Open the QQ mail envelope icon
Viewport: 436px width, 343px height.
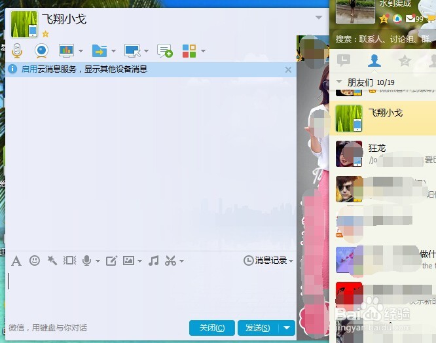tap(410, 18)
